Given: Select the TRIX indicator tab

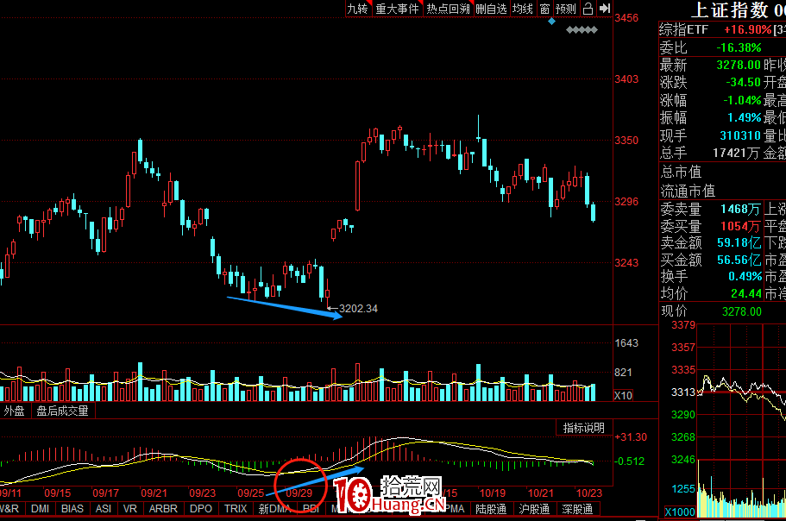Looking at the screenshot, I should point(236,508).
